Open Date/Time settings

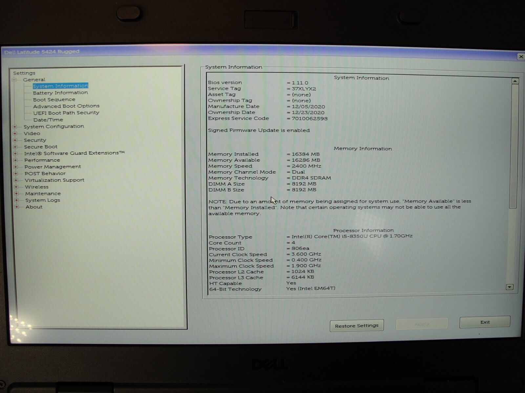[x=48, y=120]
